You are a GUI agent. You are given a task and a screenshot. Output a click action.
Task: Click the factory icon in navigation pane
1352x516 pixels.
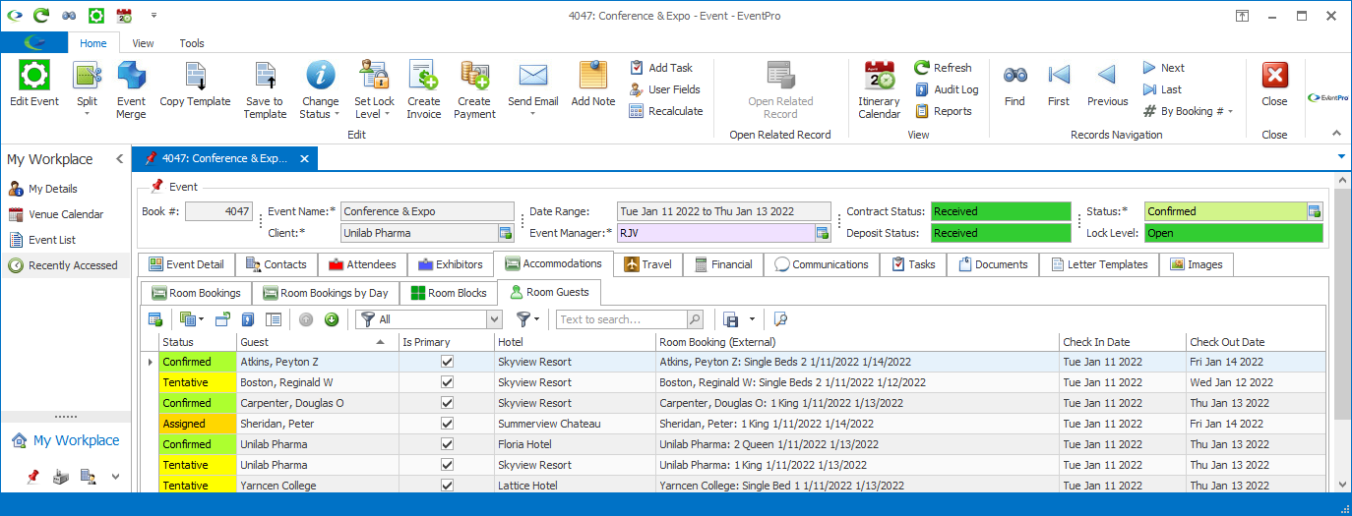[x=60, y=477]
